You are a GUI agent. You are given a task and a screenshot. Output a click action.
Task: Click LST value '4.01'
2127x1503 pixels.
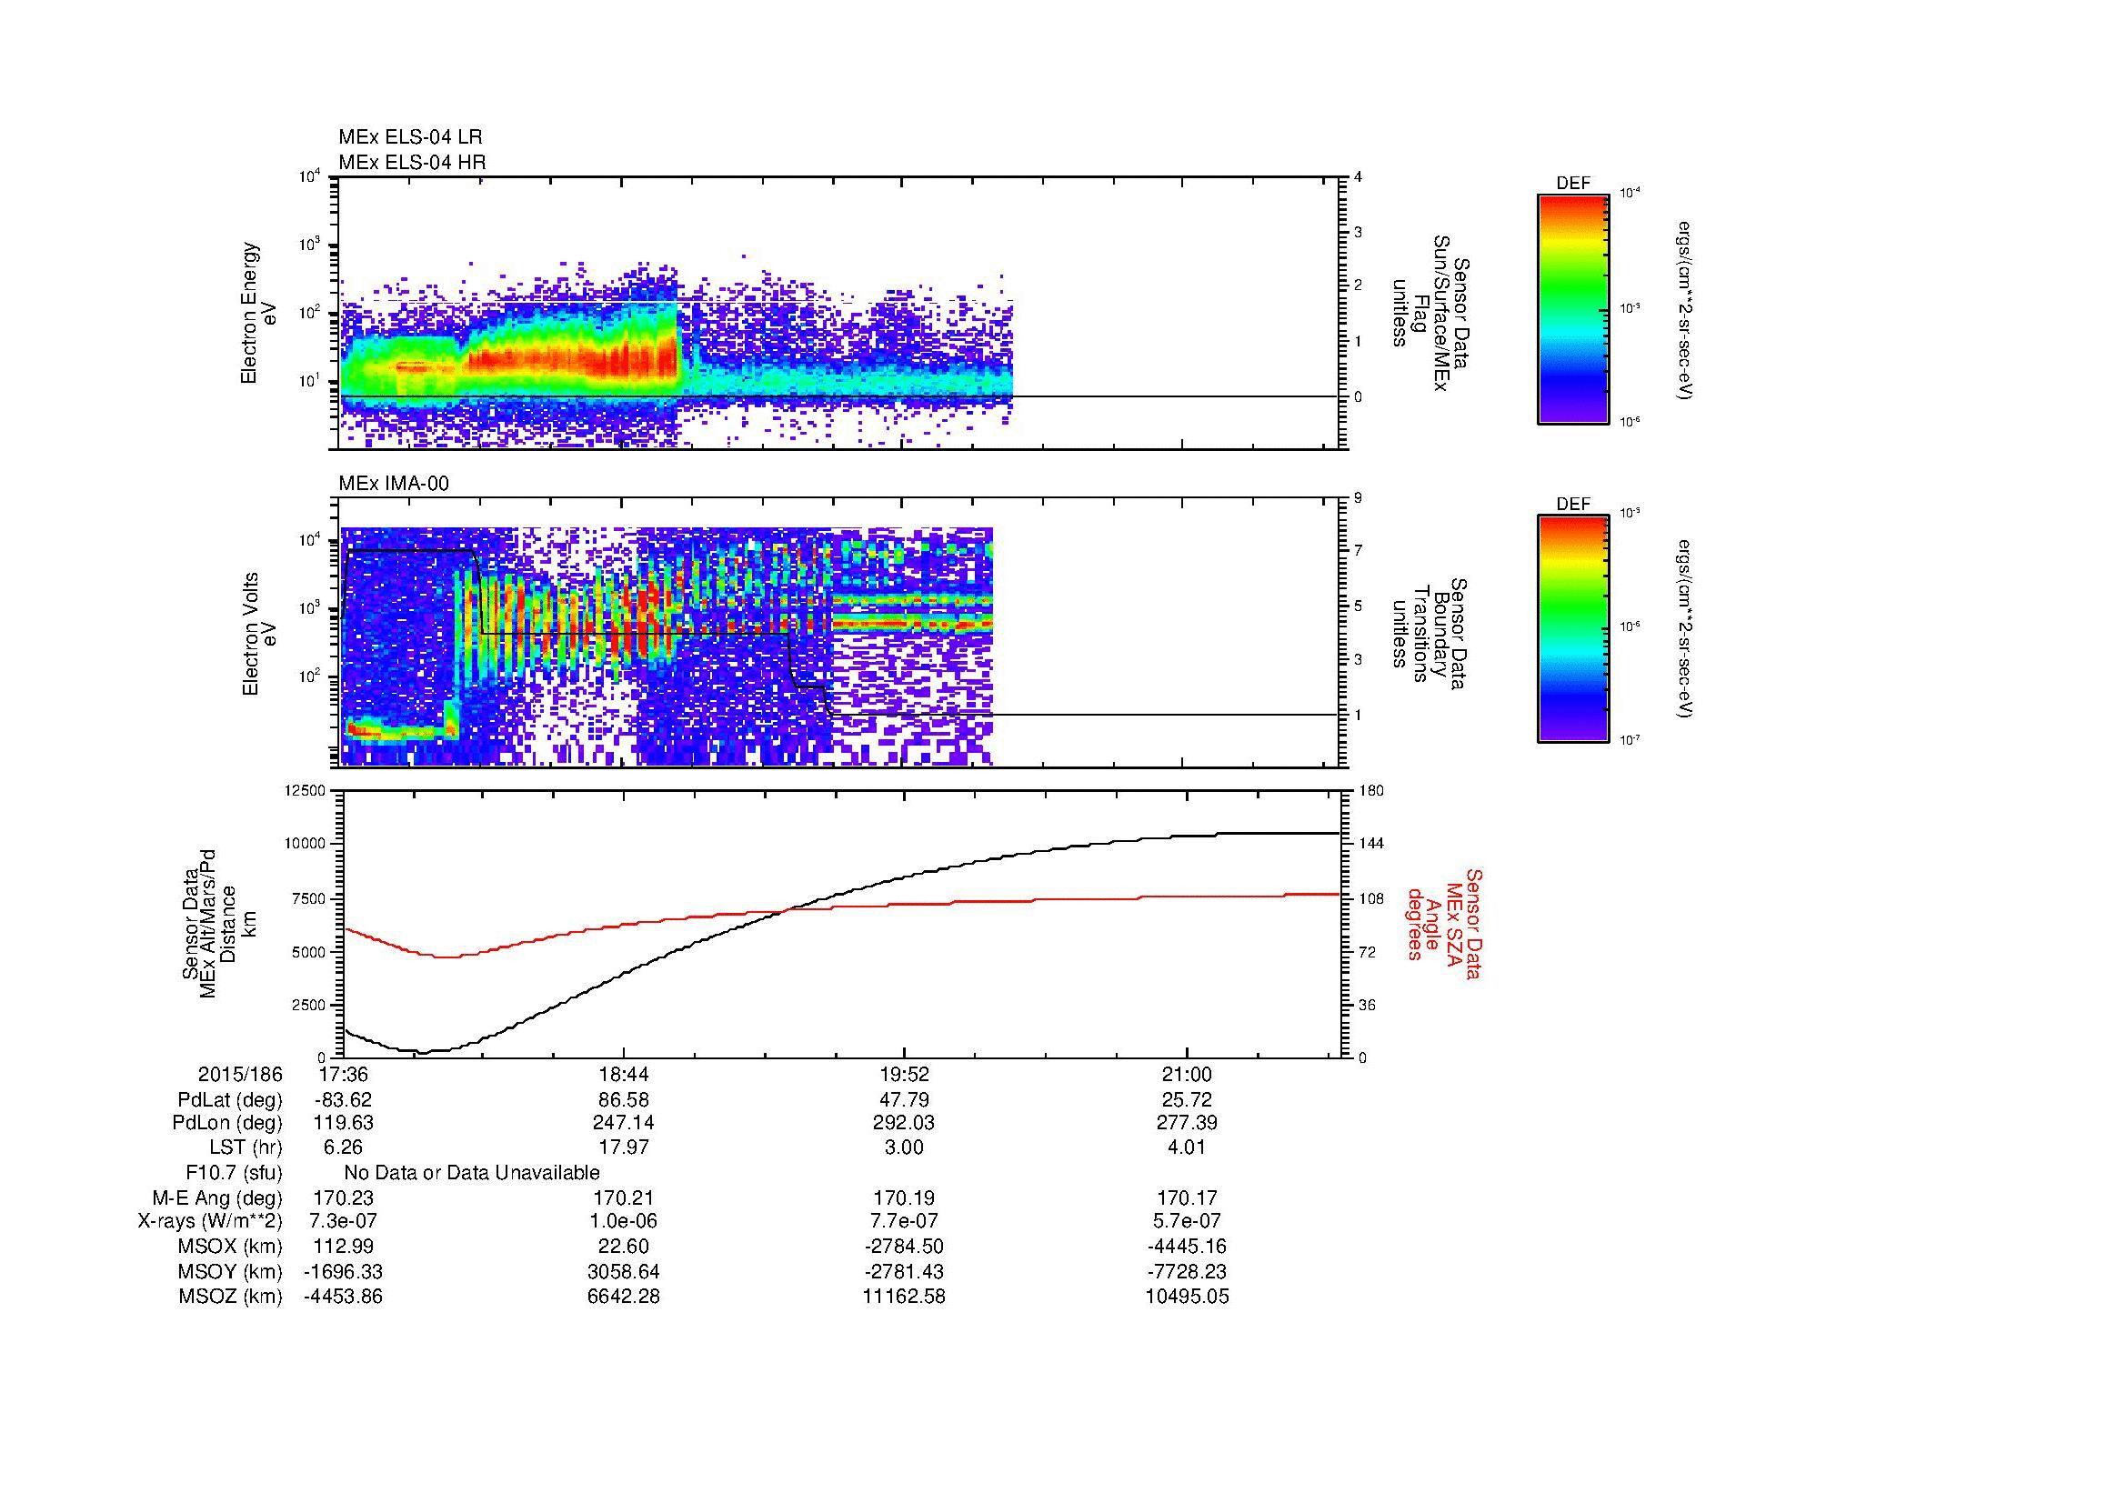pos(1188,1147)
